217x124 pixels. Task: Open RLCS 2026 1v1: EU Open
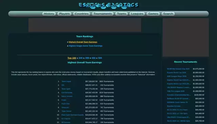tap(177, 110)
